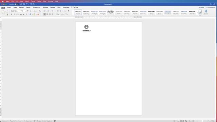Screen dimensions: 217x122
Task: Increase font size with the grow icon
Action: 27,11
